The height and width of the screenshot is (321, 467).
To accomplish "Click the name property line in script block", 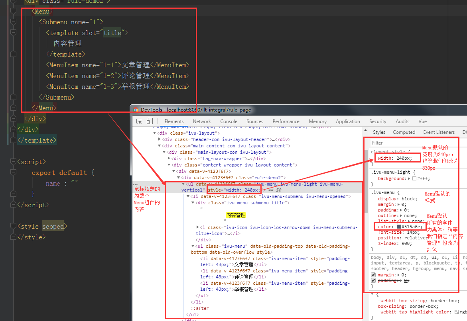I will [62, 183].
